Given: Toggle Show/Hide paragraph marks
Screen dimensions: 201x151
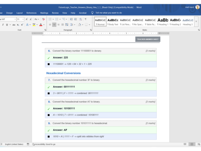Looking at the screenshot, I should pos(86,19).
